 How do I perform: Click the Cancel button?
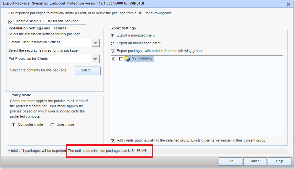point(255,161)
